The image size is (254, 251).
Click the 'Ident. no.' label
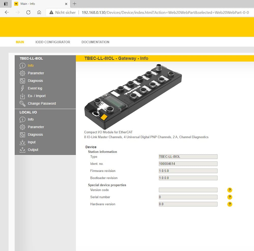click(97, 164)
